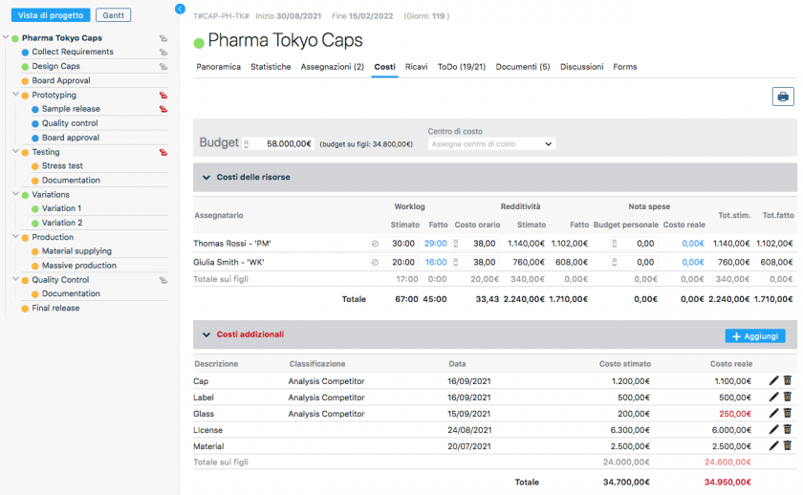Collapse the Costi delle risorse section
Screen dimensions: 803x495
click(x=206, y=178)
